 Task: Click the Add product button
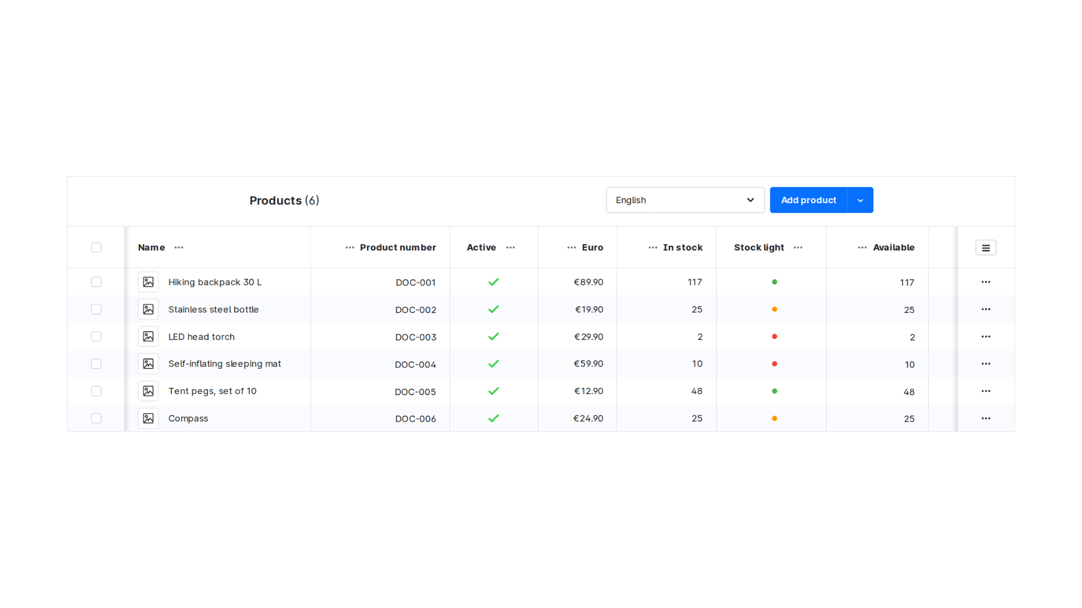tap(809, 200)
